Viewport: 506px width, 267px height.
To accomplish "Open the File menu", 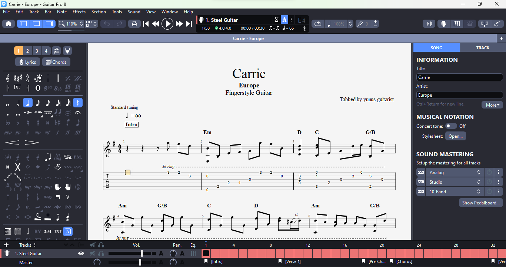I will pyautogui.click(x=6, y=12).
